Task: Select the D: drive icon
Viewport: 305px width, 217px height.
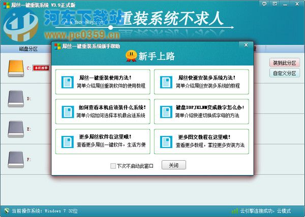Action: (x=16, y=99)
